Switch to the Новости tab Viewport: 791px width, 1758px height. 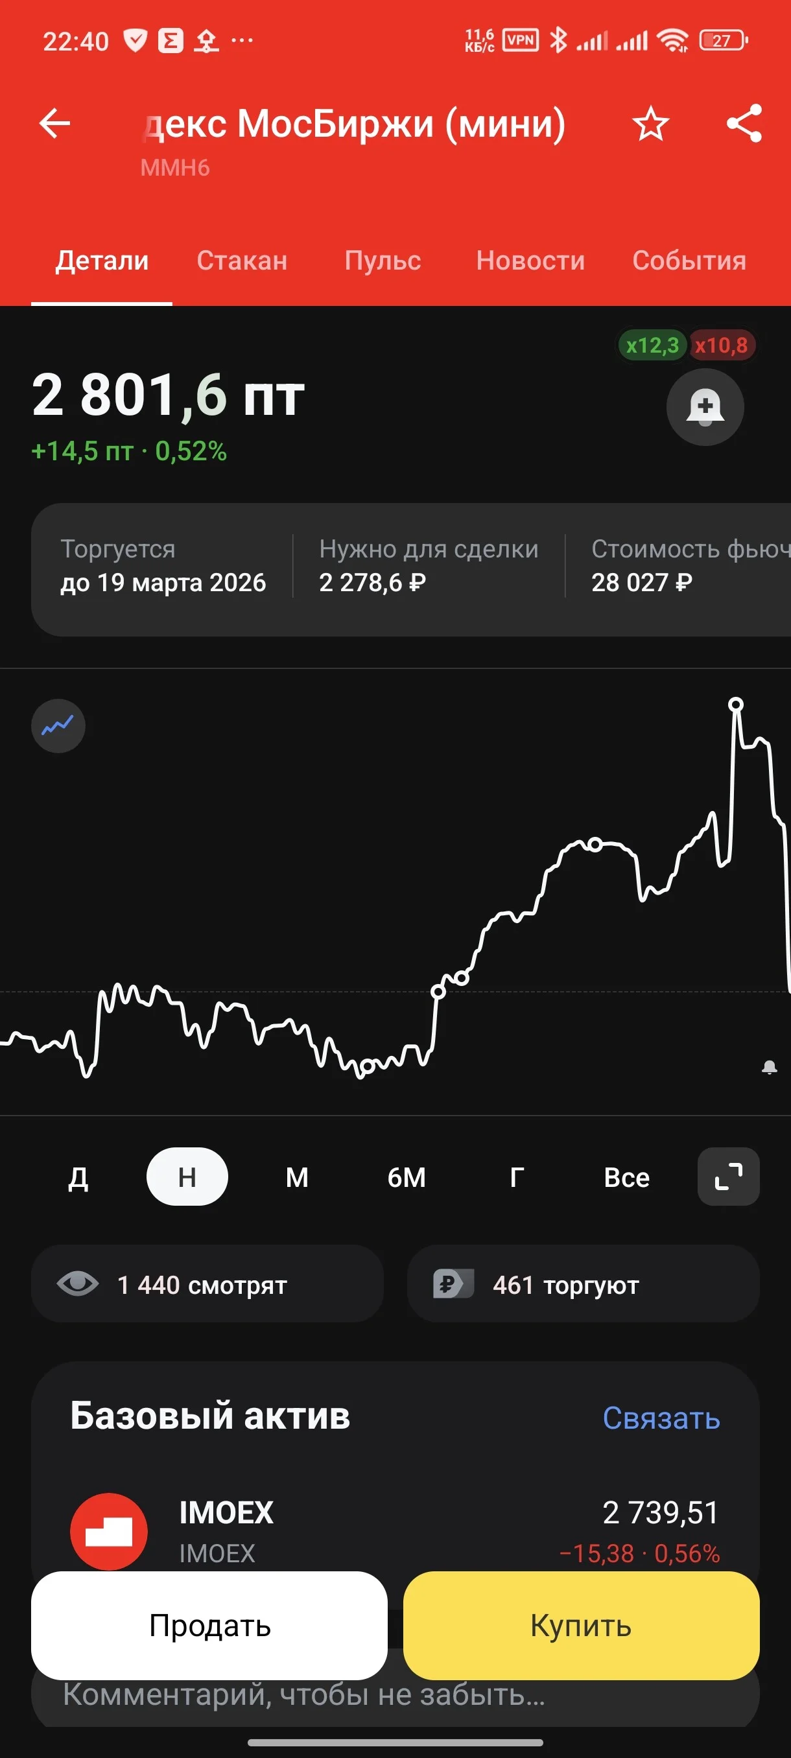click(530, 261)
